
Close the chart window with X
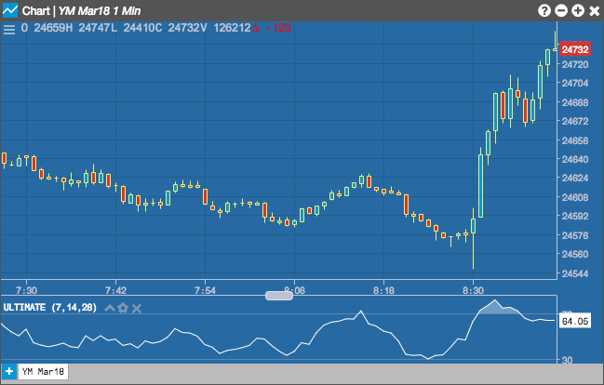coord(595,11)
